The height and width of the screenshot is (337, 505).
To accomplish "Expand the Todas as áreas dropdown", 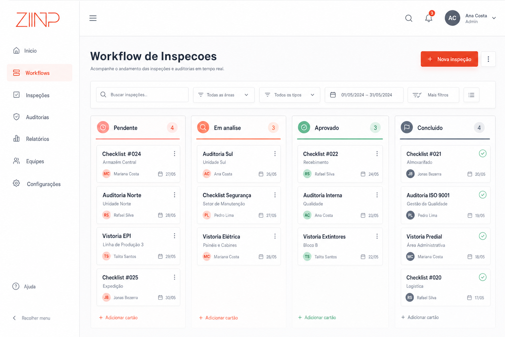I will (x=224, y=95).
